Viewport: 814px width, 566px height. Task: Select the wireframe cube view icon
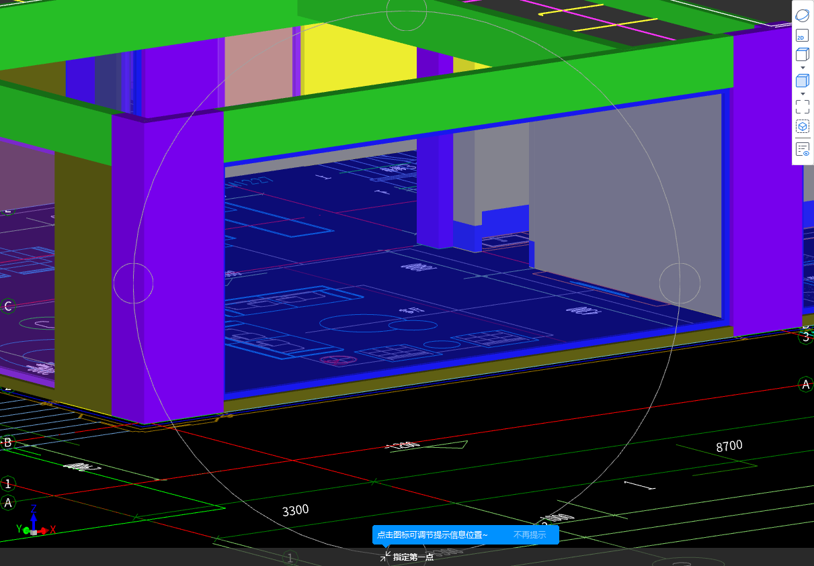click(x=802, y=56)
